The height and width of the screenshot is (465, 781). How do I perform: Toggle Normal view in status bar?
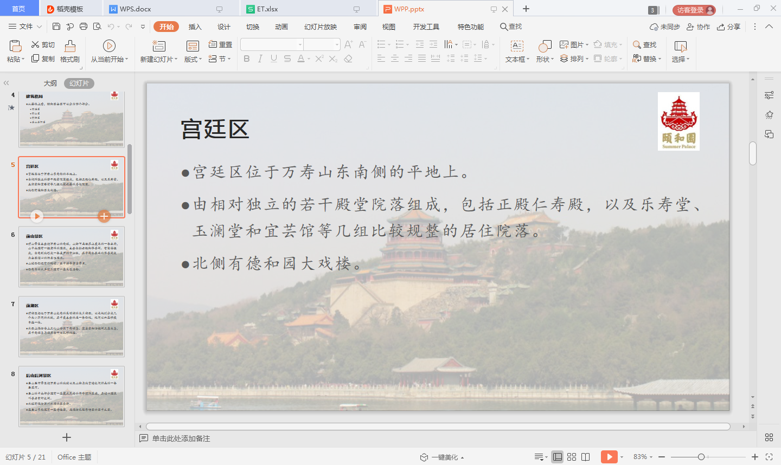point(558,457)
